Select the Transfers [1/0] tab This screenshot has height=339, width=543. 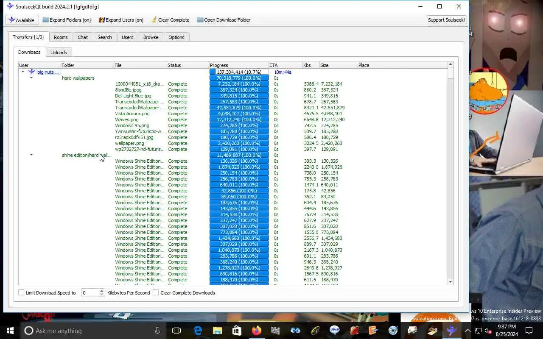[x=28, y=37]
